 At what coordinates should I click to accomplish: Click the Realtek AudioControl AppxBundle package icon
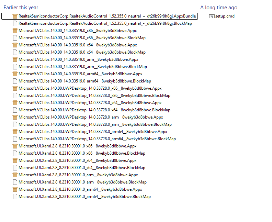(x=15, y=16)
